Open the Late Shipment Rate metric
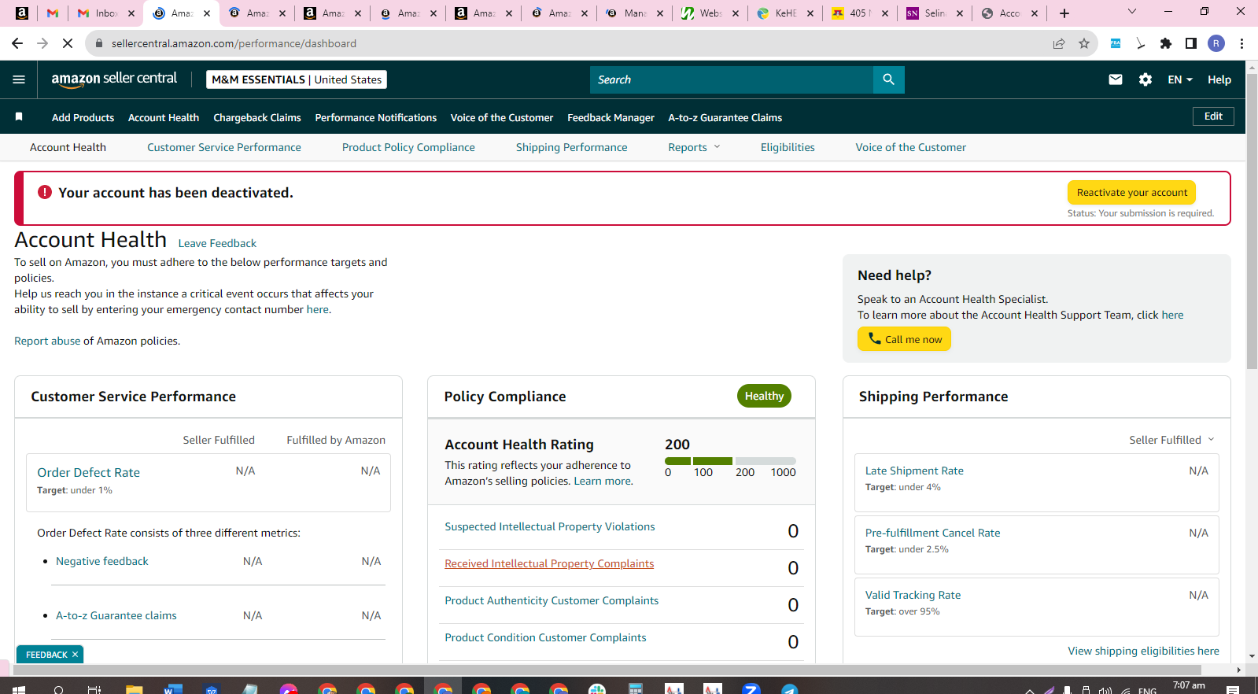Screen dimensions: 1258x694 [x=914, y=471]
